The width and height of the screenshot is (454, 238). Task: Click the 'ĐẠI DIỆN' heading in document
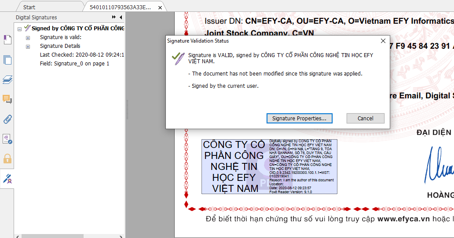434,133
